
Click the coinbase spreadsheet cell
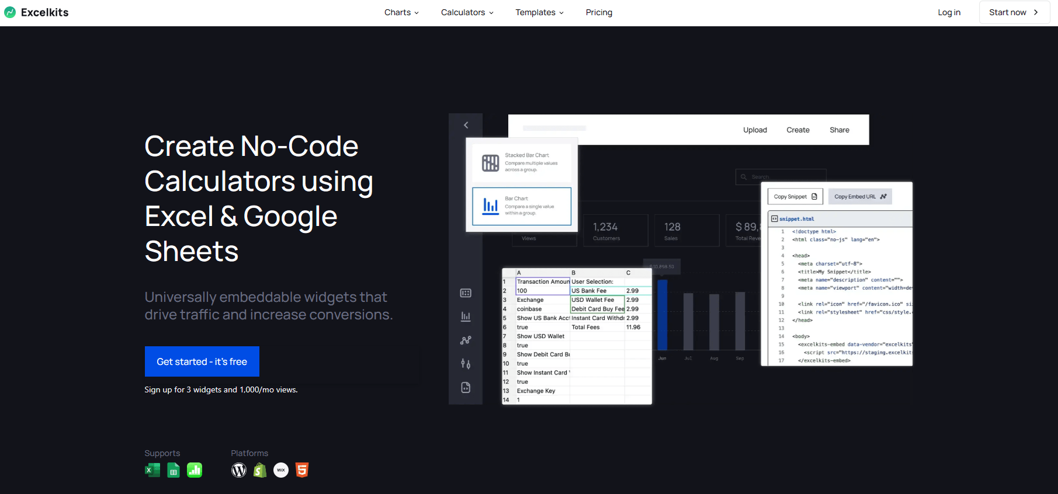(543, 309)
